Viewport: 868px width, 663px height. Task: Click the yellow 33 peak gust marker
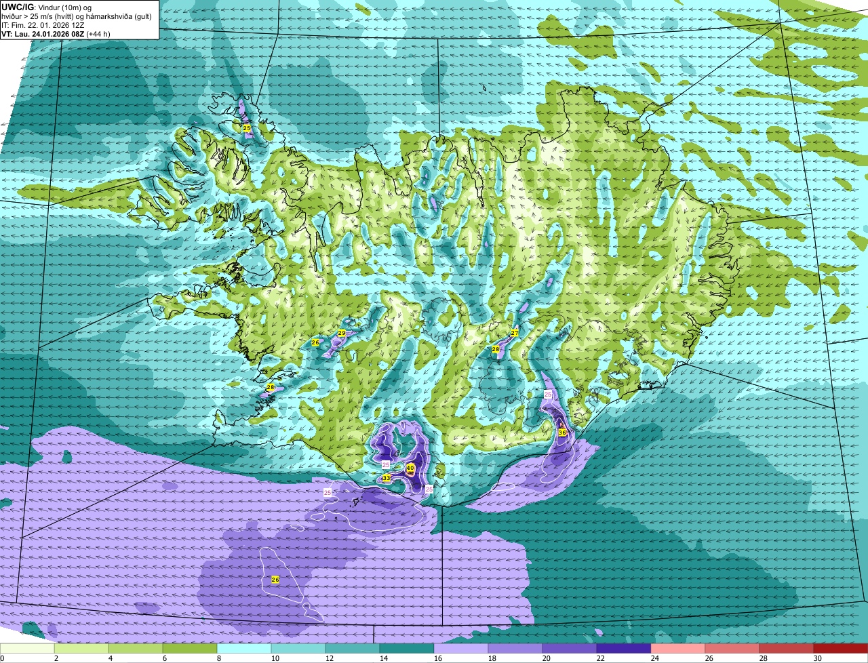coord(387,478)
